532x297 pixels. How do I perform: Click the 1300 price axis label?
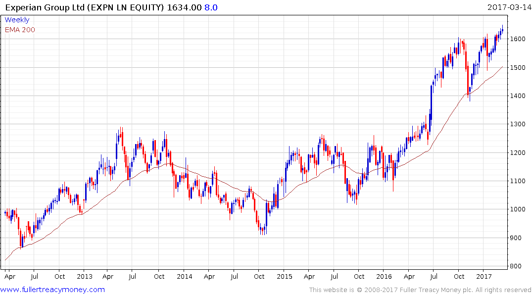[518, 124]
